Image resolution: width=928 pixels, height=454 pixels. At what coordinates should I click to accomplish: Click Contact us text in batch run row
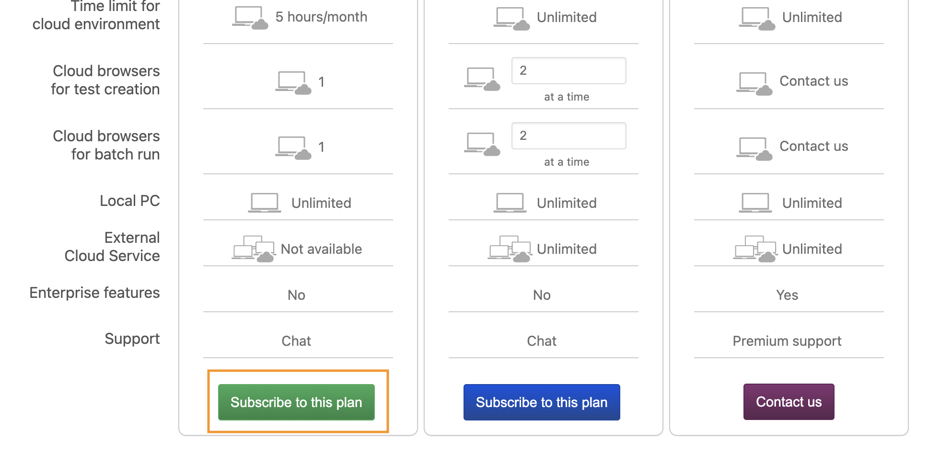pos(814,146)
